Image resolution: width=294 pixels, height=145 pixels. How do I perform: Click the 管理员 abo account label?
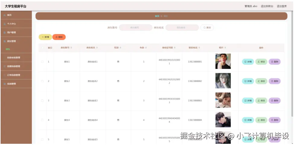251,6
